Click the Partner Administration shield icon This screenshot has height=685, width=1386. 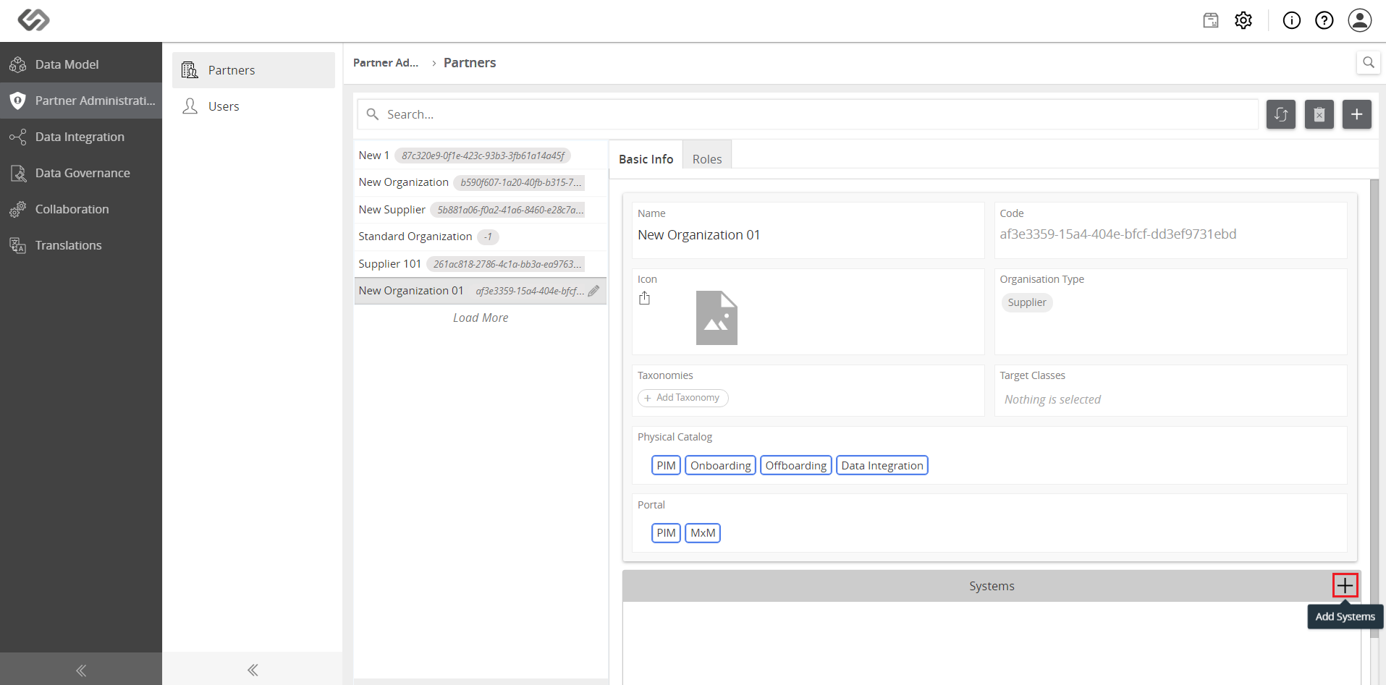pyautogui.click(x=18, y=101)
